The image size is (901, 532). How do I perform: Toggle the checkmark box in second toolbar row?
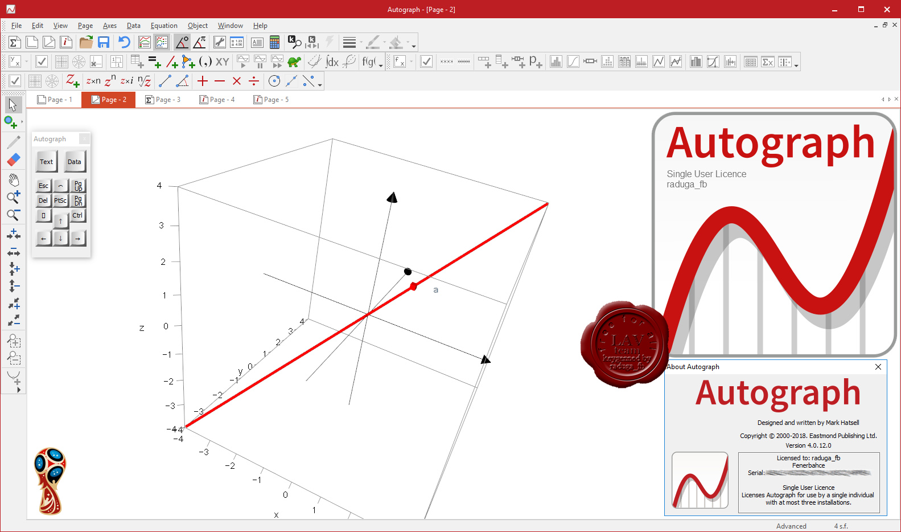click(x=42, y=62)
